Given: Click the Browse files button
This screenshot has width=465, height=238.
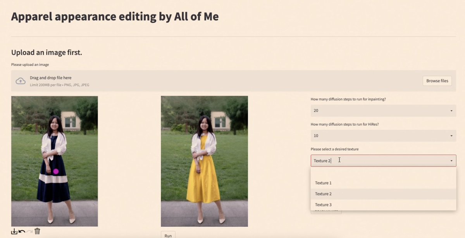Looking at the screenshot, I should 437,81.
